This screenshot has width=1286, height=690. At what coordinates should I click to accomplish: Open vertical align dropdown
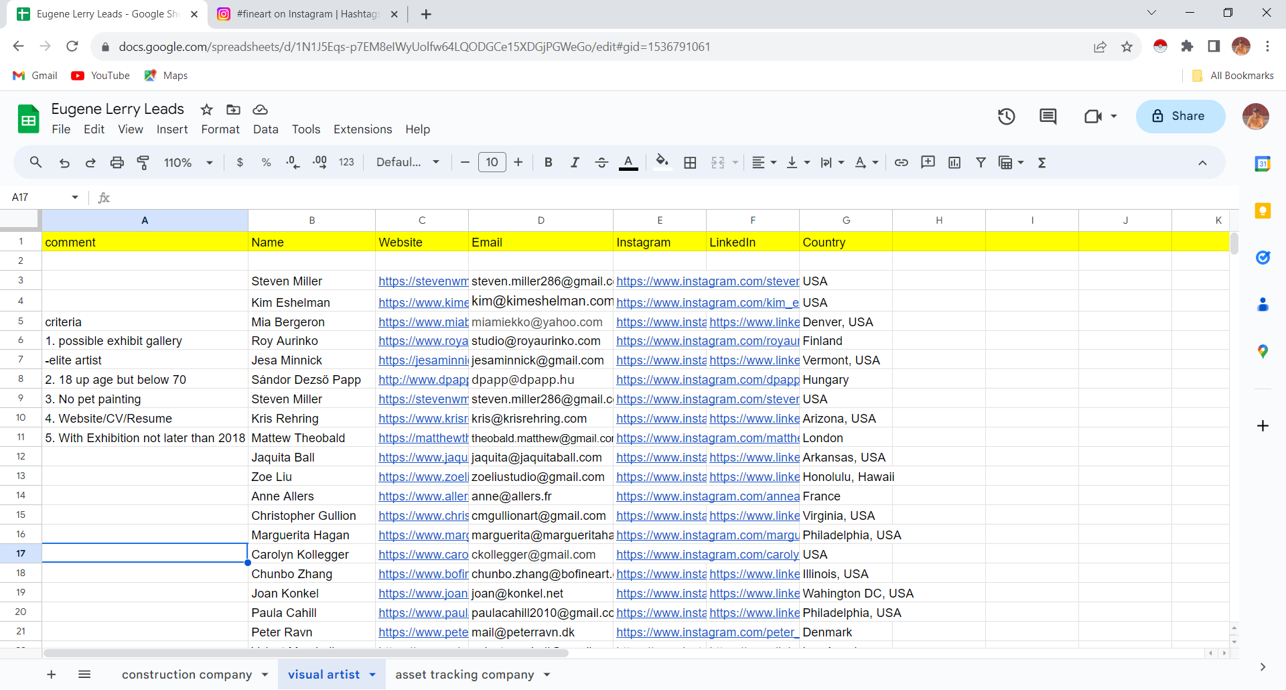(798, 162)
